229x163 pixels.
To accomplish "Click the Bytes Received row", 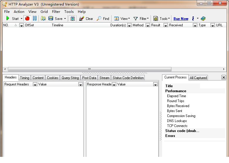I will click(195, 106).
